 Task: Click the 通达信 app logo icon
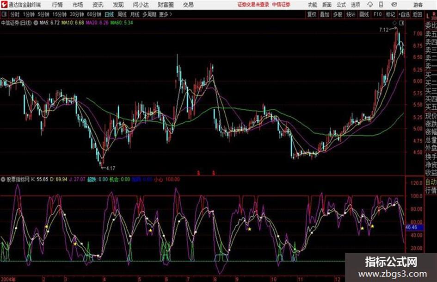tap(4, 5)
